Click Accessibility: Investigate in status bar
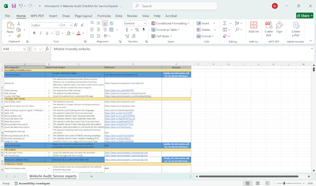This screenshot has width=316, height=186. 32,183
